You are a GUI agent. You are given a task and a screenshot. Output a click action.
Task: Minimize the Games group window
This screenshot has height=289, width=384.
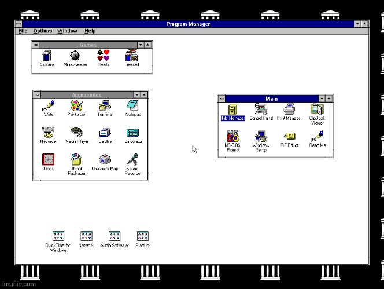click(141, 45)
